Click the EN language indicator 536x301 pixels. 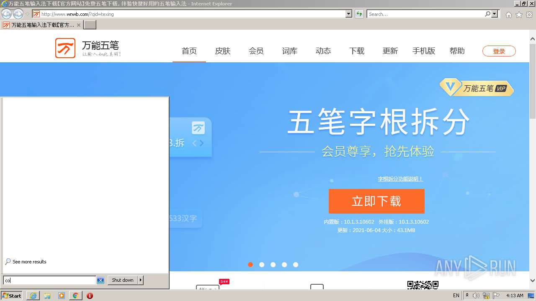click(x=456, y=296)
